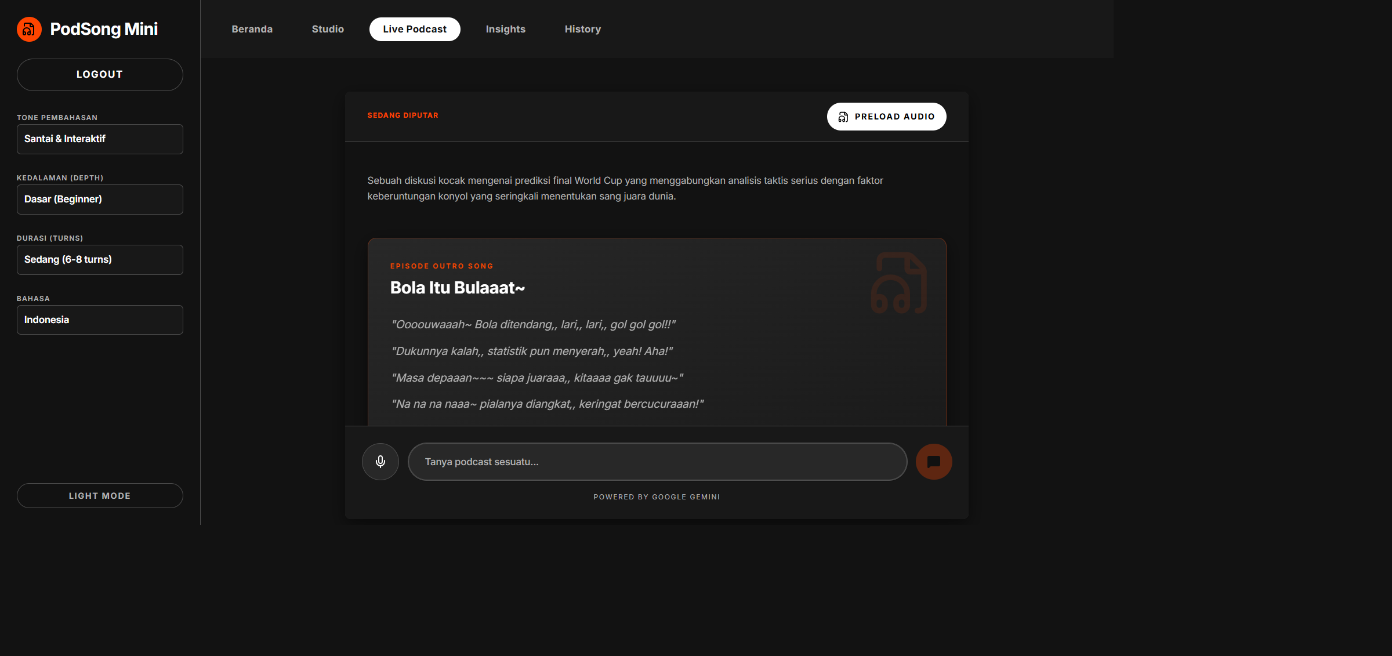Click the PodSong Mini title text
1392x656 pixels.
(104, 29)
